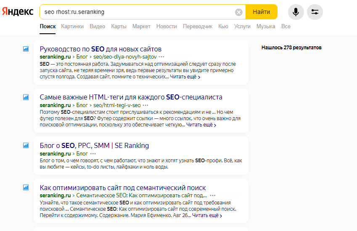Switch to the 'Картинки' tab
Image resolution: width=357 pixels, height=231 pixels.
point(72,27)
